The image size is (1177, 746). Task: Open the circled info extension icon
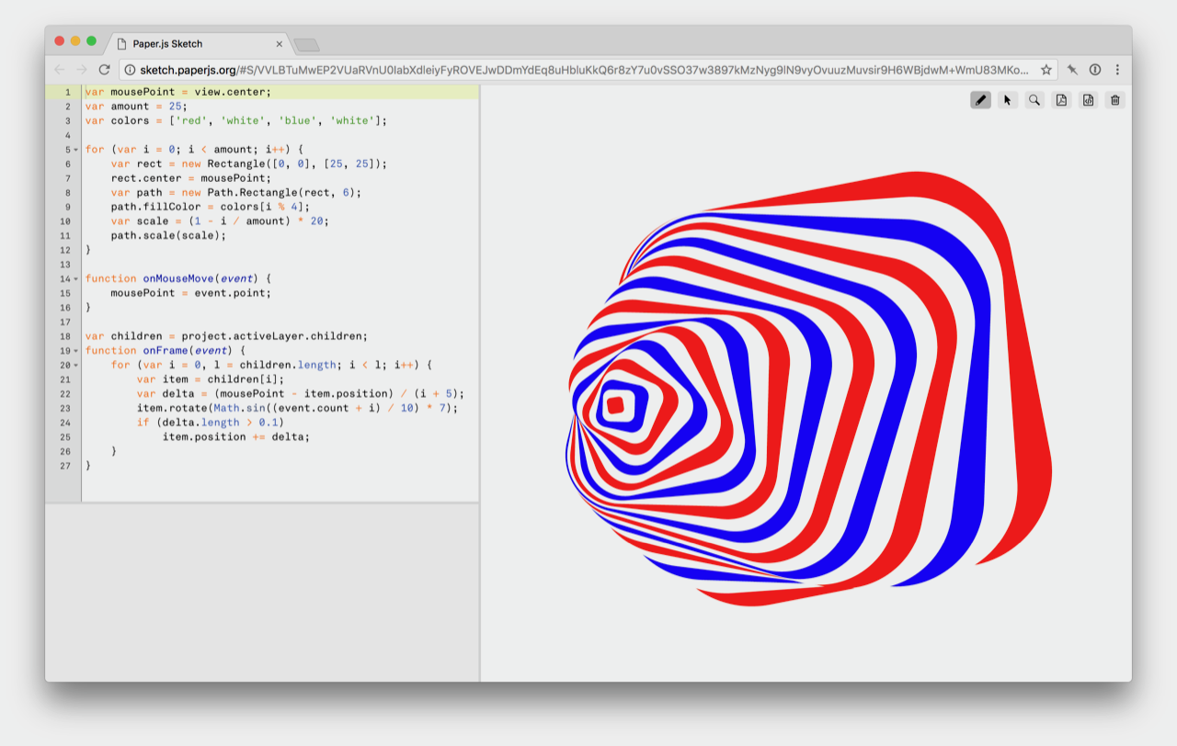pos(1095,70)
